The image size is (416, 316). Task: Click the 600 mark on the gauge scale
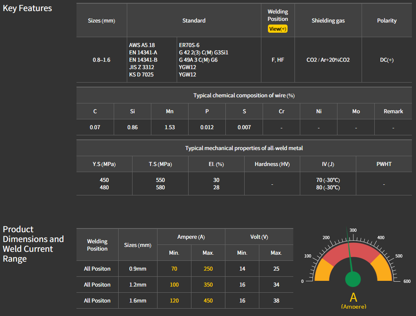(x=407, y=281)
